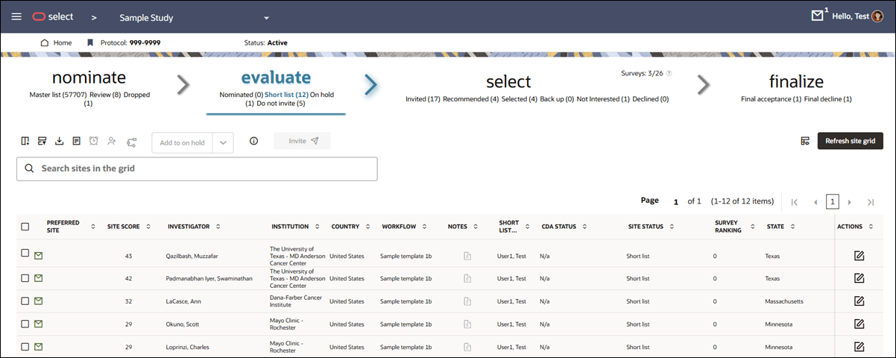Viewport: 896px width, 358px height.
Task: Edit the Okuno, Scott site row
Action: click(859, 324)
